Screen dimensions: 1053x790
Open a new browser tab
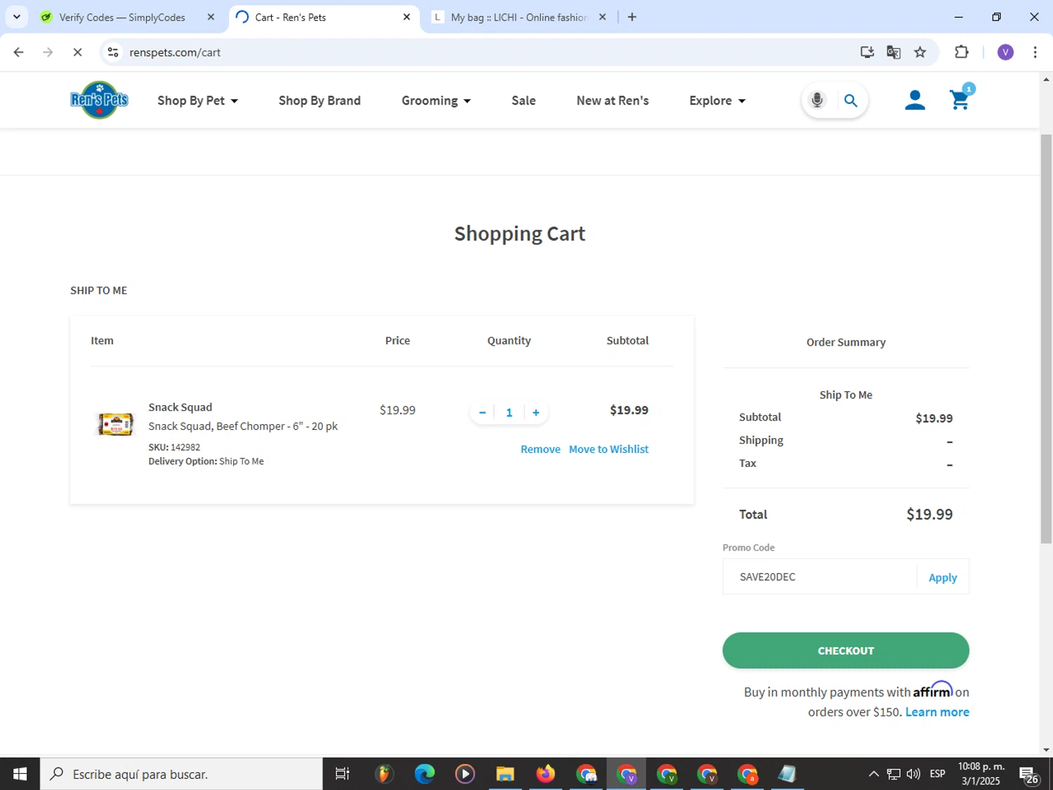coord(632,17)
